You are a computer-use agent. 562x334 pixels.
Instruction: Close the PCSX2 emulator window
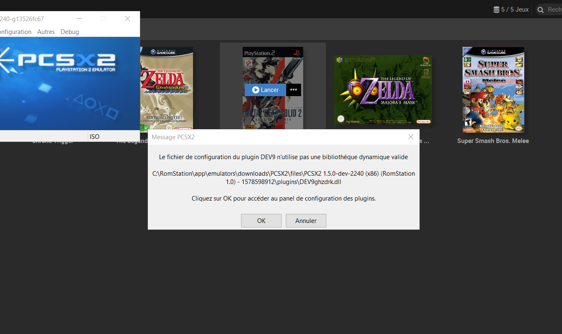(x=128, y=19)
